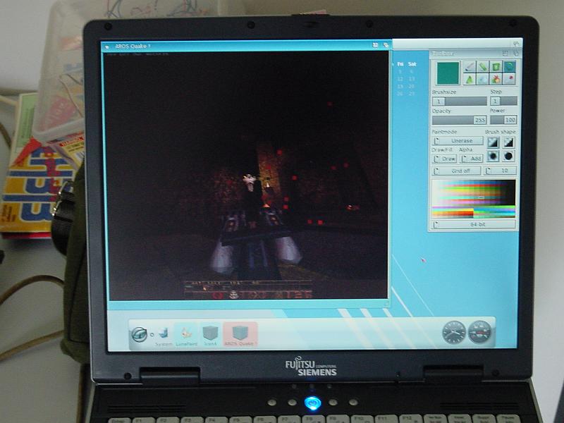Click the Power slider showing 100
This screenshot has width=564, height=423.
pos(503,120)
